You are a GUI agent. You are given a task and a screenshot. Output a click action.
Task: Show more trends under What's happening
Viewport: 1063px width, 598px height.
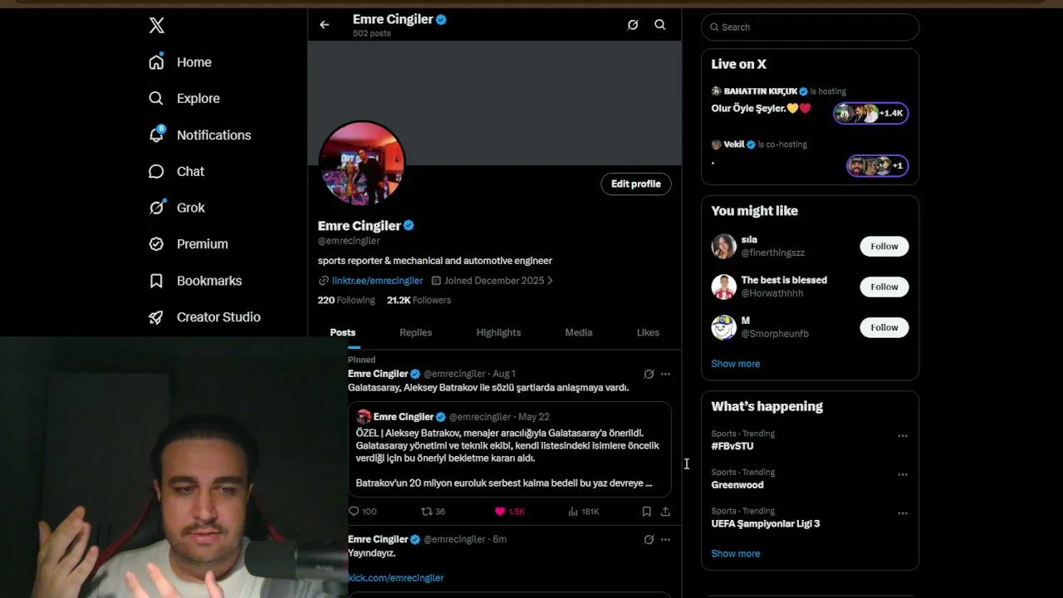point(736,554)
